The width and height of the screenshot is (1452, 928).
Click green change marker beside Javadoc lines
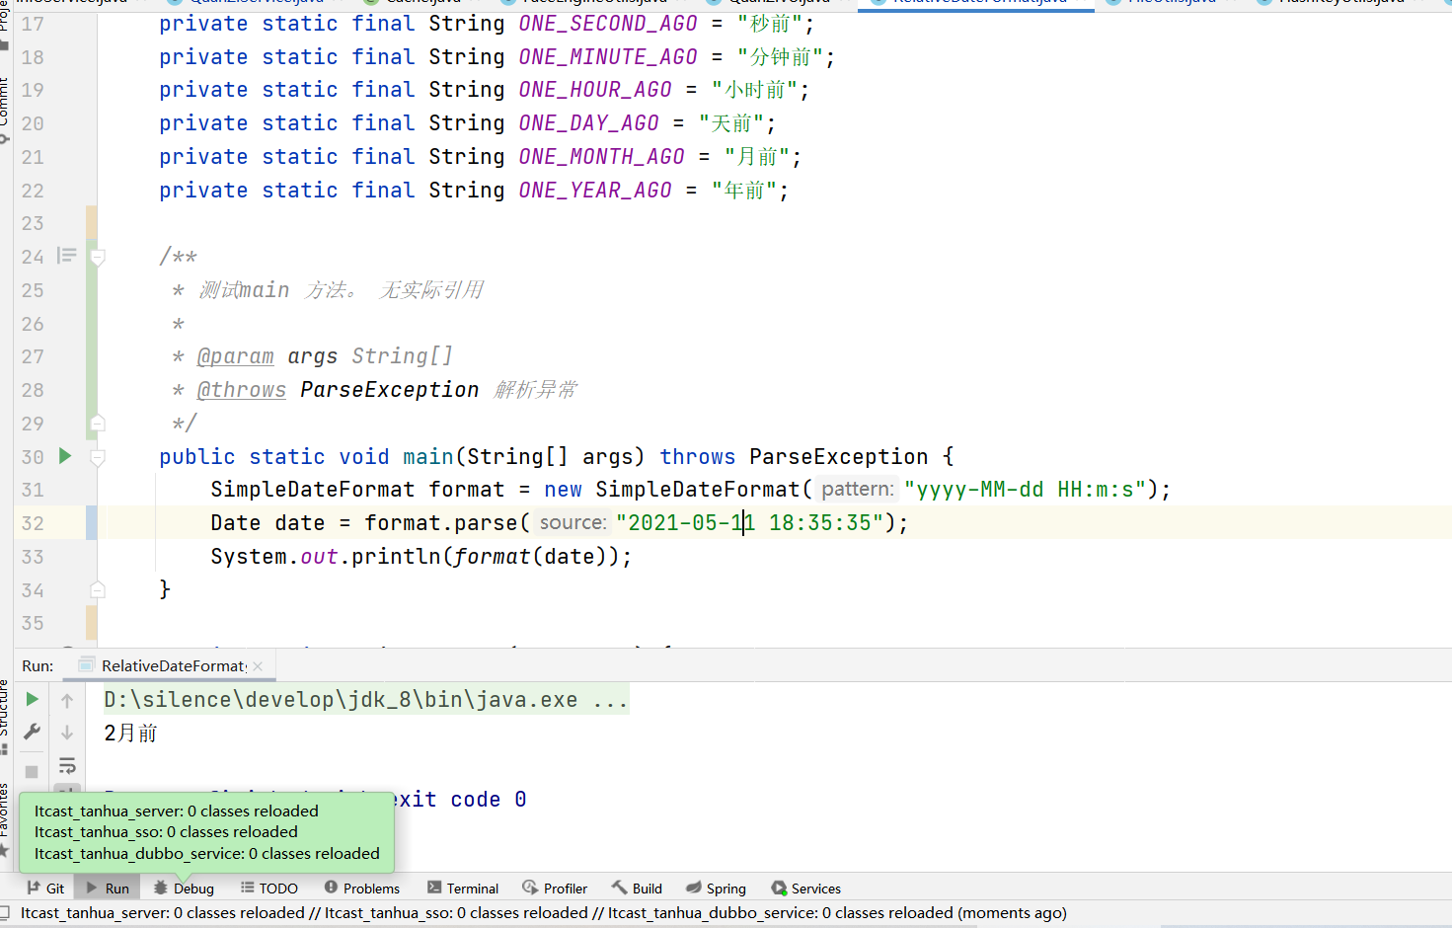pyautogui.click(x=92, y=339)
